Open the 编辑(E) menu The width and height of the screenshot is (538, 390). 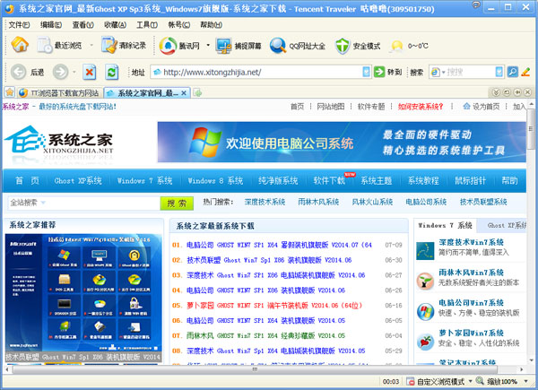click(51, 25)
